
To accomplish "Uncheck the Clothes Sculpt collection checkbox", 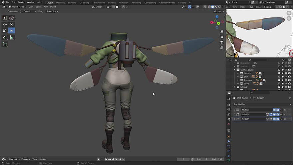I will [x=279, y=70].
